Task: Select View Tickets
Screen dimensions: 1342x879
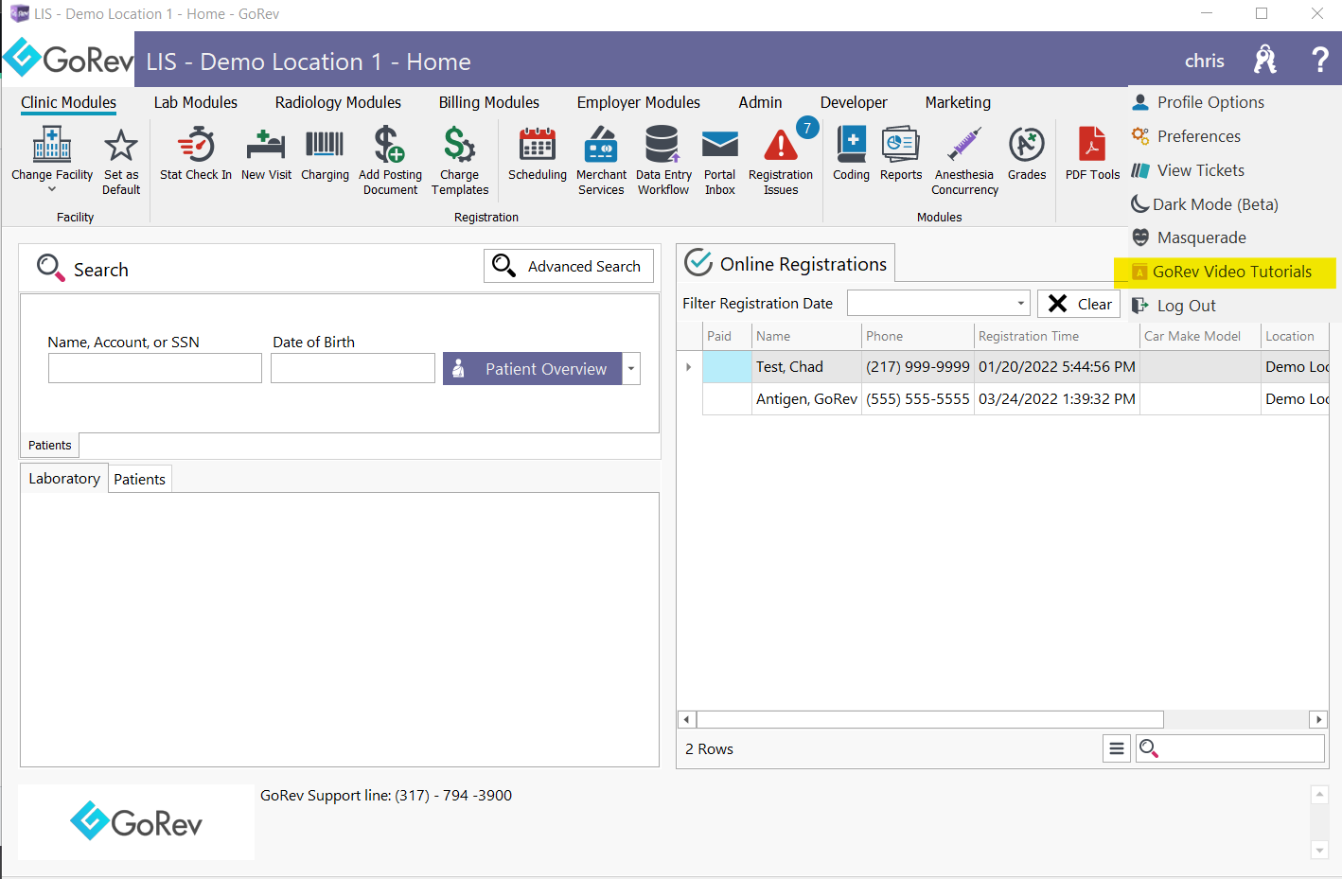Action: point(1188,170)
